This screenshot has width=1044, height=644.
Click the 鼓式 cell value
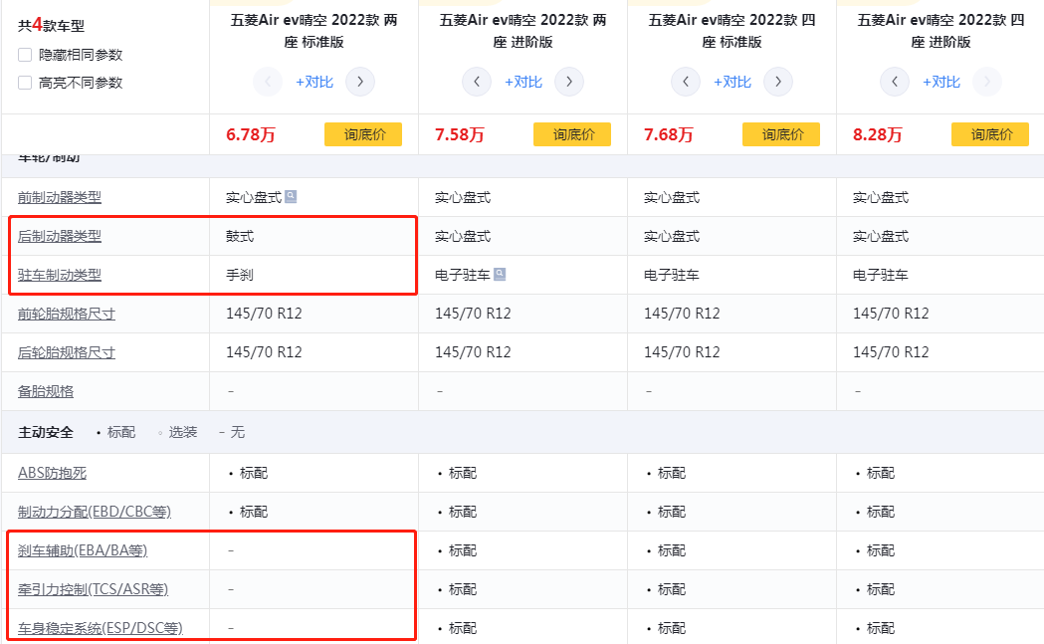240,236
